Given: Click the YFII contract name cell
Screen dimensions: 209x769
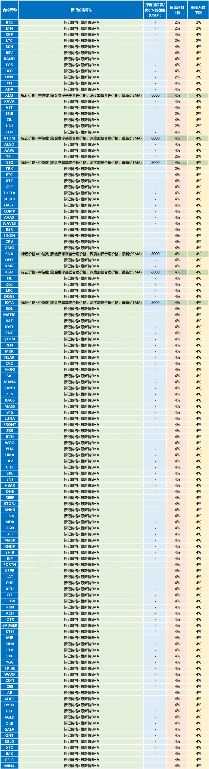Looking at the screenshot, I should tap(9, 156).
